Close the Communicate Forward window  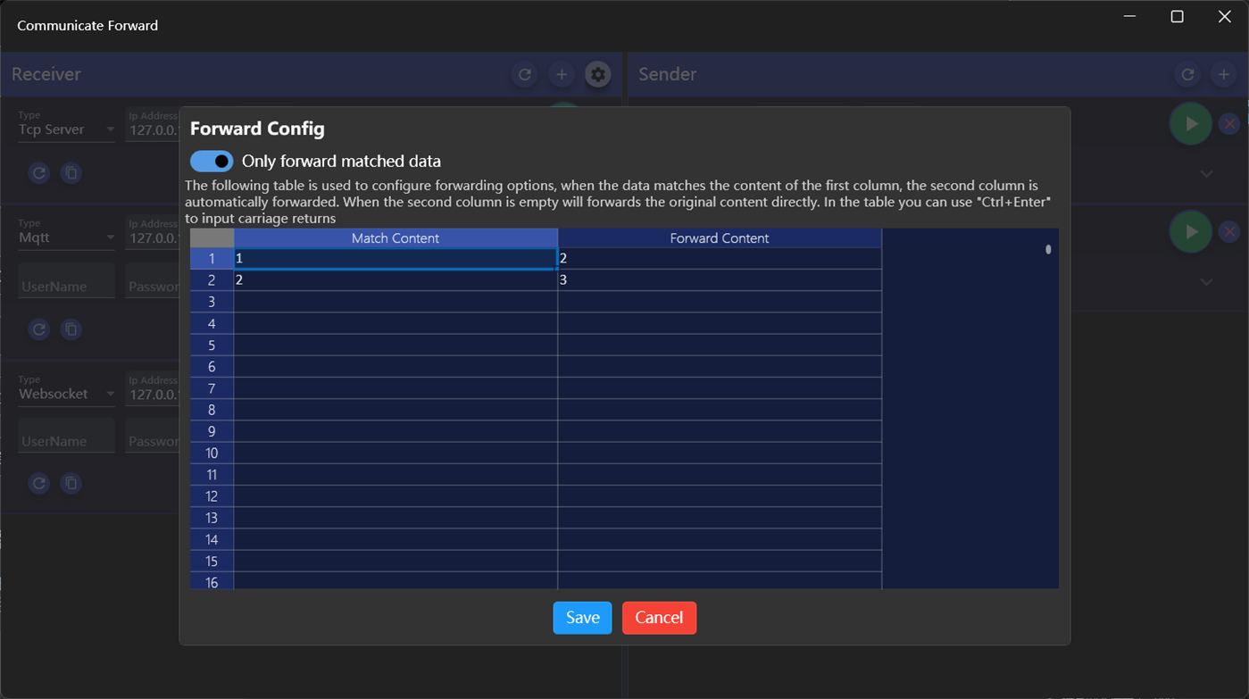(1224, 16)
